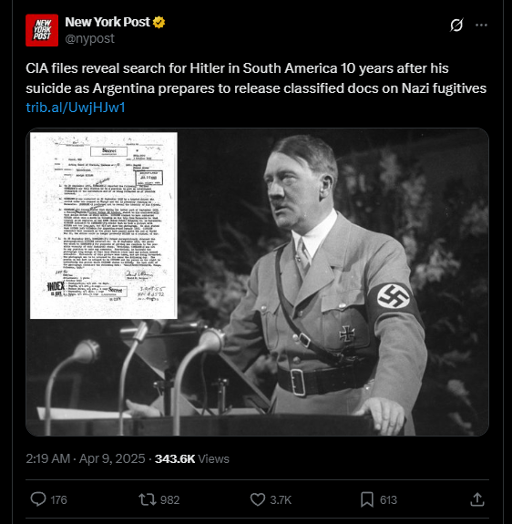This screenshot has height=524, width=512.
Task: Open the 2:19 AM Apr 9, 2025 timestamp
Action: tap(86, 458)
